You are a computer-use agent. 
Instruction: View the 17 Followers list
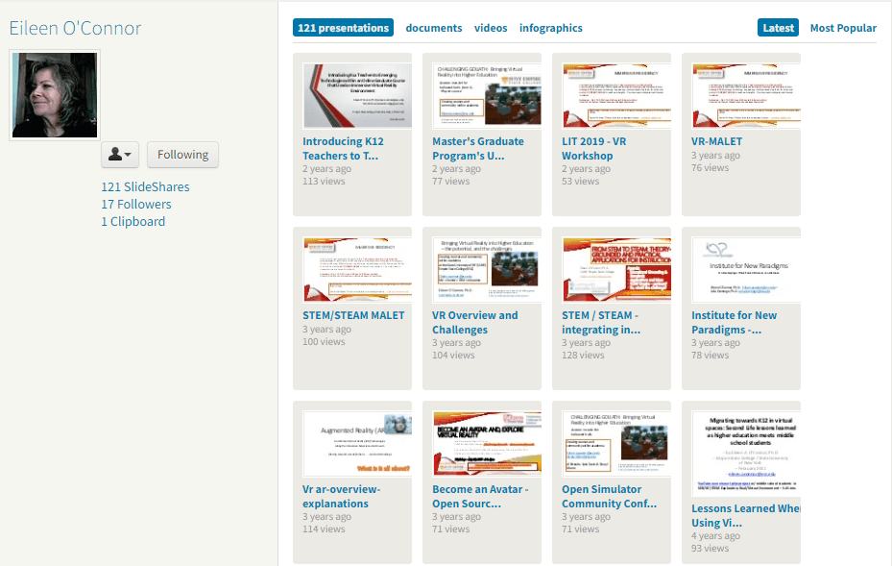point(136,204)
